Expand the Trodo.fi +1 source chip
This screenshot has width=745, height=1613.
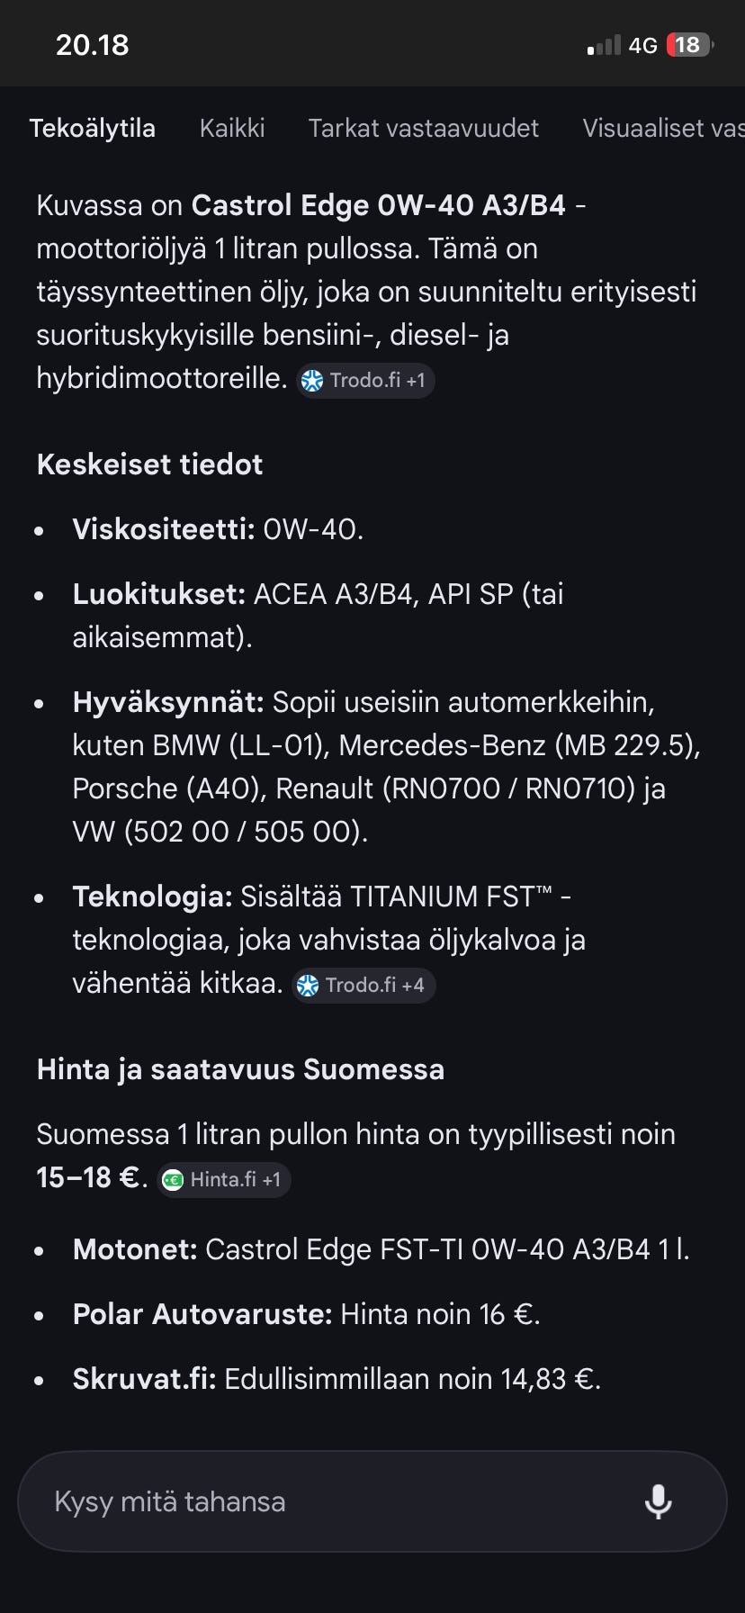pos(365,381)
